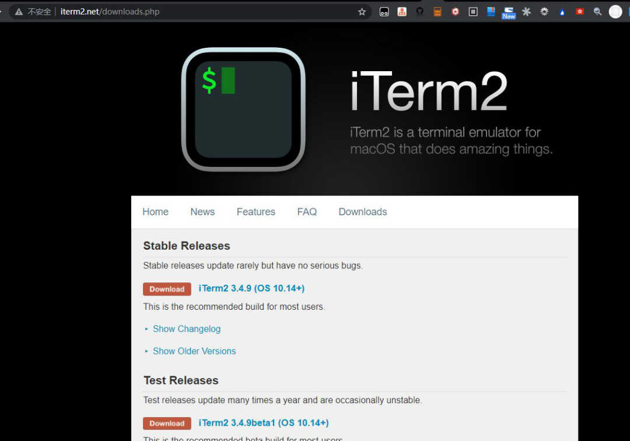Image resolution: width=630 pixels, height=441 pixels.
Task: Open the FAQ navigation tab
Action: (307, 212)
